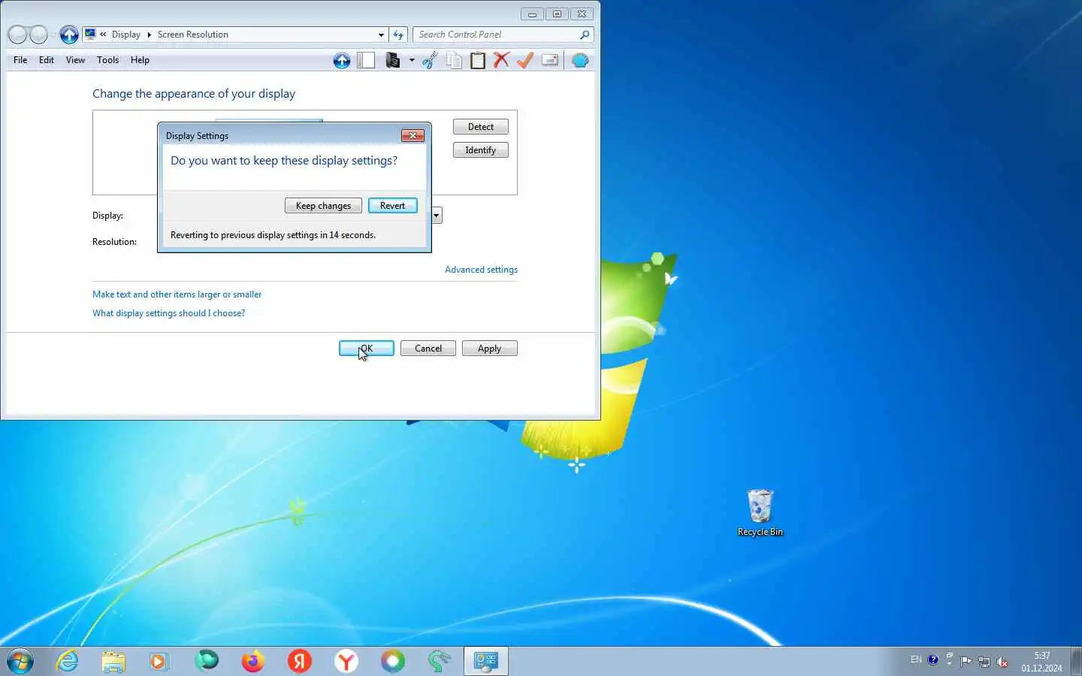Expand the address bar history dropdown
Image resolution: width=1082 pixels, height=676 pixels.
[x=381, y=35]
